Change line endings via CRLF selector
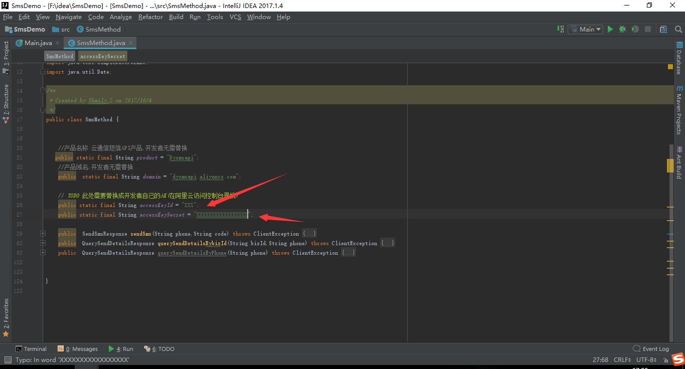 [x=622, y=359]
